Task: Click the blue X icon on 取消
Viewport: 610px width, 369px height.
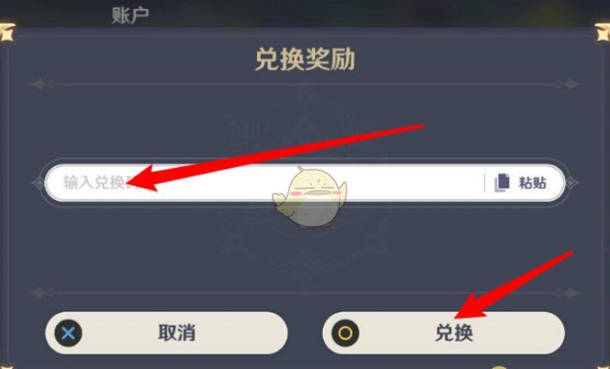Action: (68, 333)
